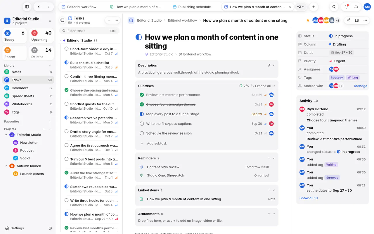Image resolution: width=374 pixels, height=234 pixels.
Task: Click 'Add subtask' row
Action: 207,143
